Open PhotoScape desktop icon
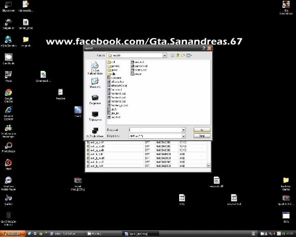296x237 pixels. [9, 147]
